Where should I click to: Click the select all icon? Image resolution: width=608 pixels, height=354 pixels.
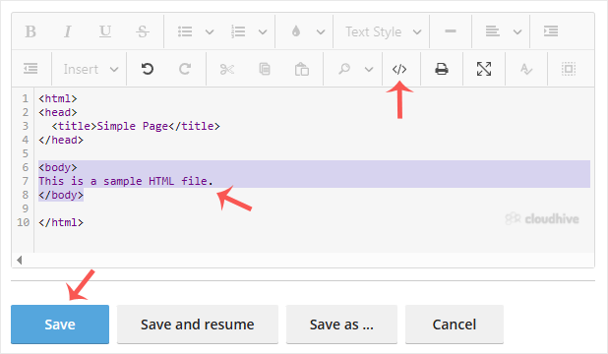coord(569,70)
